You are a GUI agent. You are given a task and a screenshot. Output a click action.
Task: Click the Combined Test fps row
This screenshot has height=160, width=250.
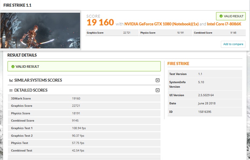84,151
